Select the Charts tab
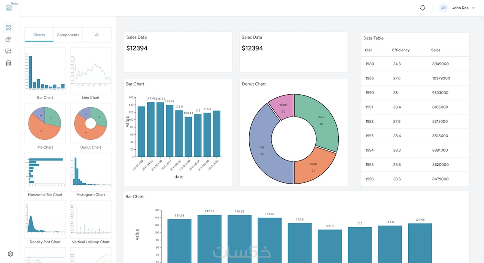Screen dimensions: 484x263 pyautogui.click(x=39, y=35)
